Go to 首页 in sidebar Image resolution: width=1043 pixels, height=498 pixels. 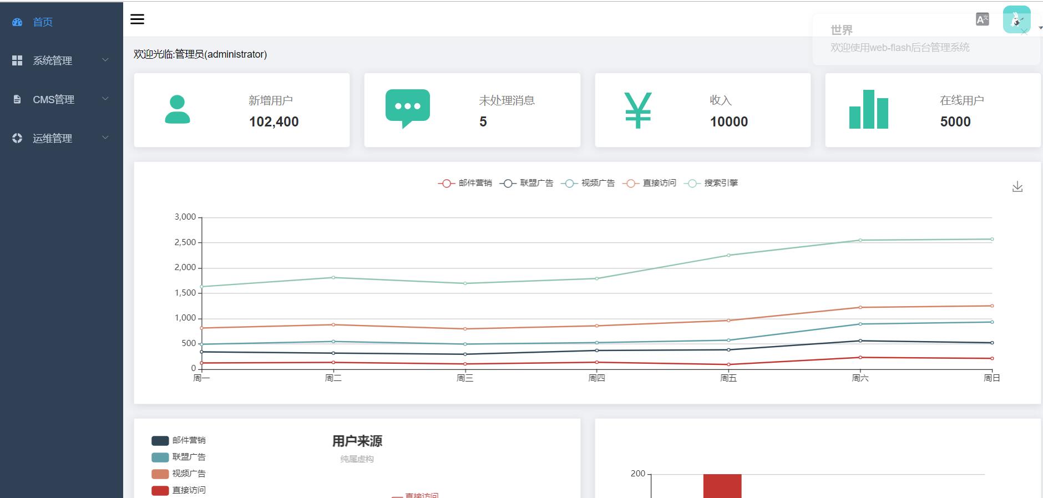point(42,22)
